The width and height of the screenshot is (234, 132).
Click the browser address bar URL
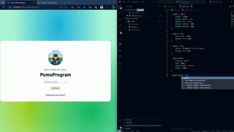coord(26,7)
